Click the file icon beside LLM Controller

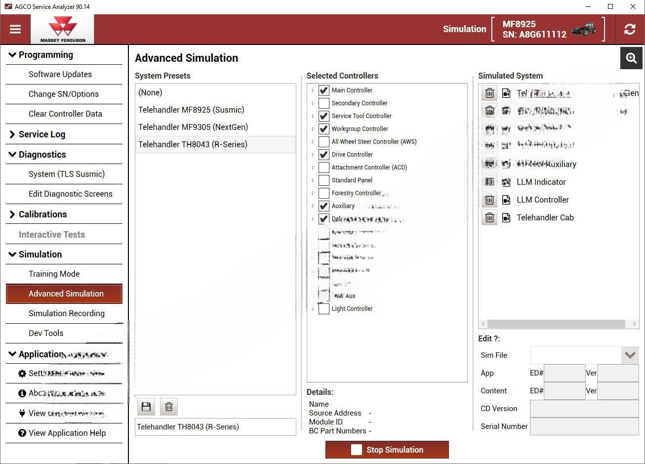pos(506,200)
